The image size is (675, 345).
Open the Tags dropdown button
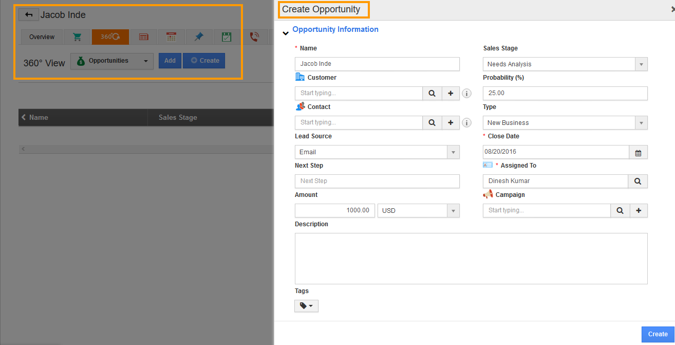[x=306, y=306]
